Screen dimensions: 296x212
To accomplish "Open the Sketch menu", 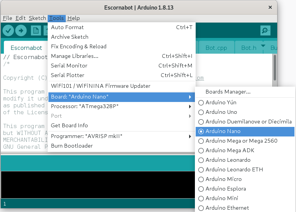I will (37, 18).
